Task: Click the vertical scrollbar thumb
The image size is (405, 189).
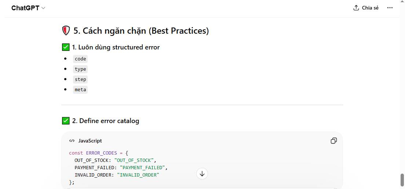Action: click(x=402, y=180)
